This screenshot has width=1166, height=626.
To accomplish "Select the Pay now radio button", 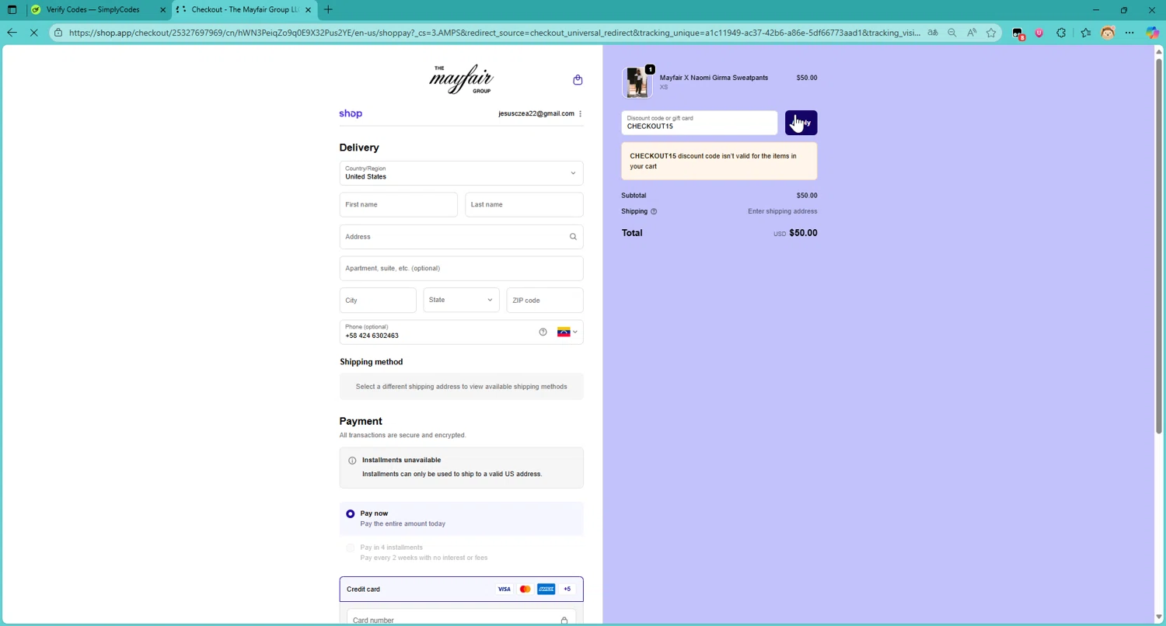I will pos(351,514).
